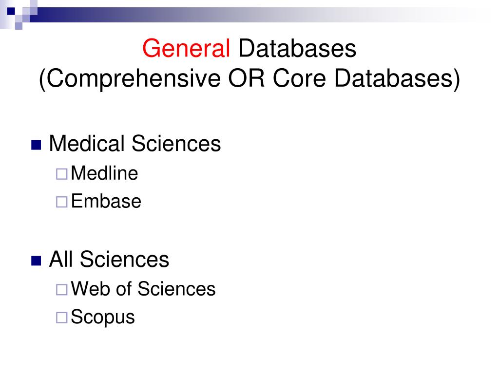Viewport: 499px width, 374px height.
Task: Click the word Databases in title first line
Action: coord(297,48)
